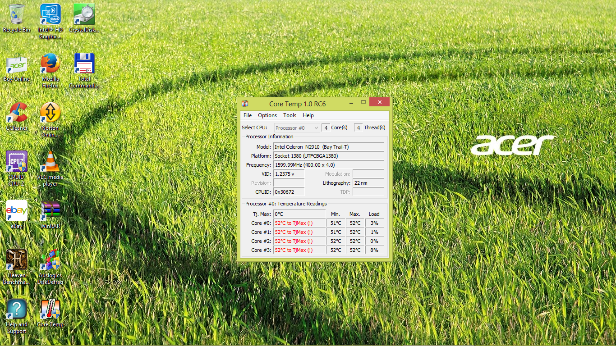This screenshot has width=616, height=346.
Task: Open CPUID CPU-Z shortcut
Action: pyautogui.click(x=17, y=162)
